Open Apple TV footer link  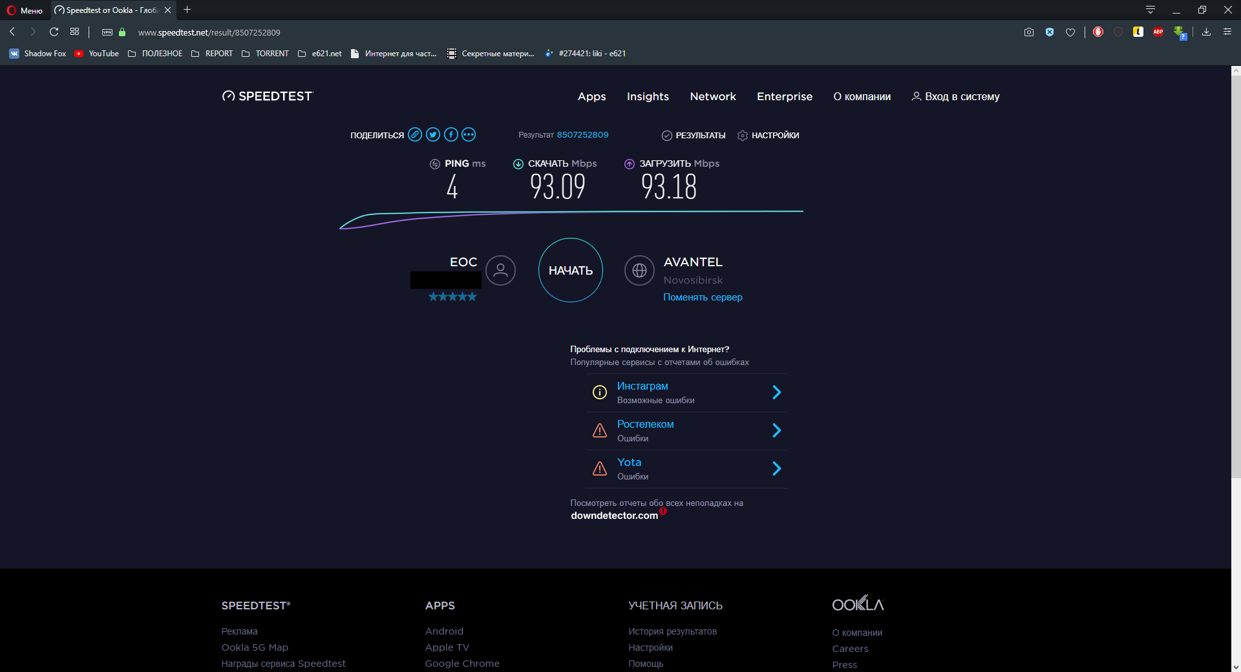coord(447,647)
